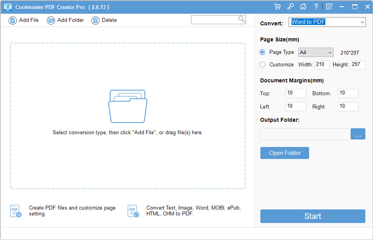
Task: Click the Add Folder icon
Action: pos(51,20)
